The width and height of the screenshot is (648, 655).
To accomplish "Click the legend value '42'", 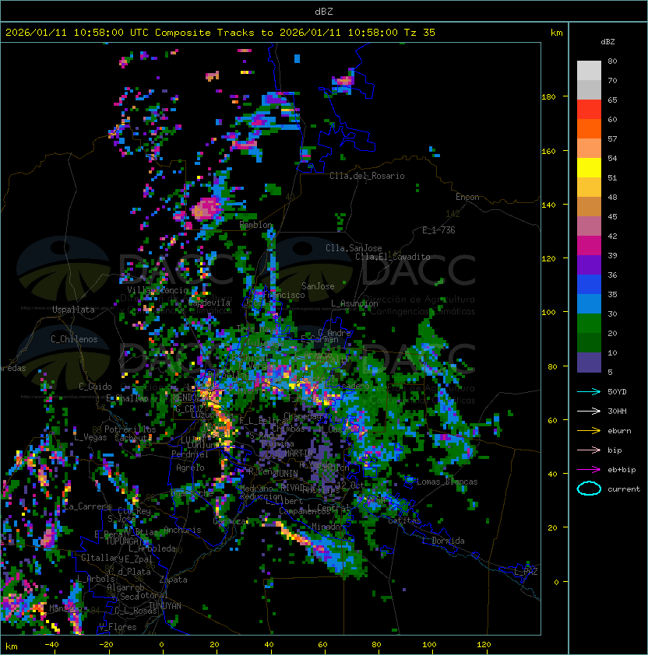I will 612,236.
